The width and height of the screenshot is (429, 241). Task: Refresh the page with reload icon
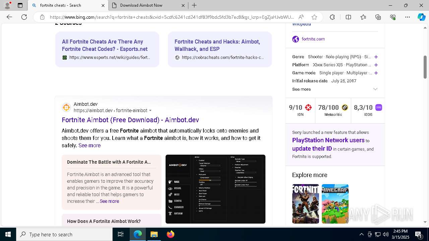pos(24,17)
